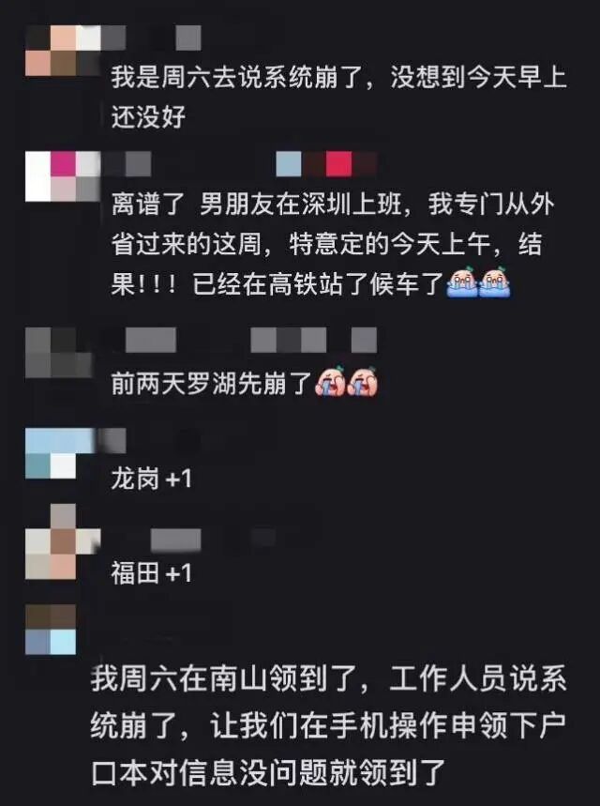
Task: Open the avatar beside the 系统崩了 没想到今天早上 comment
Action: (x=63, y=51)
